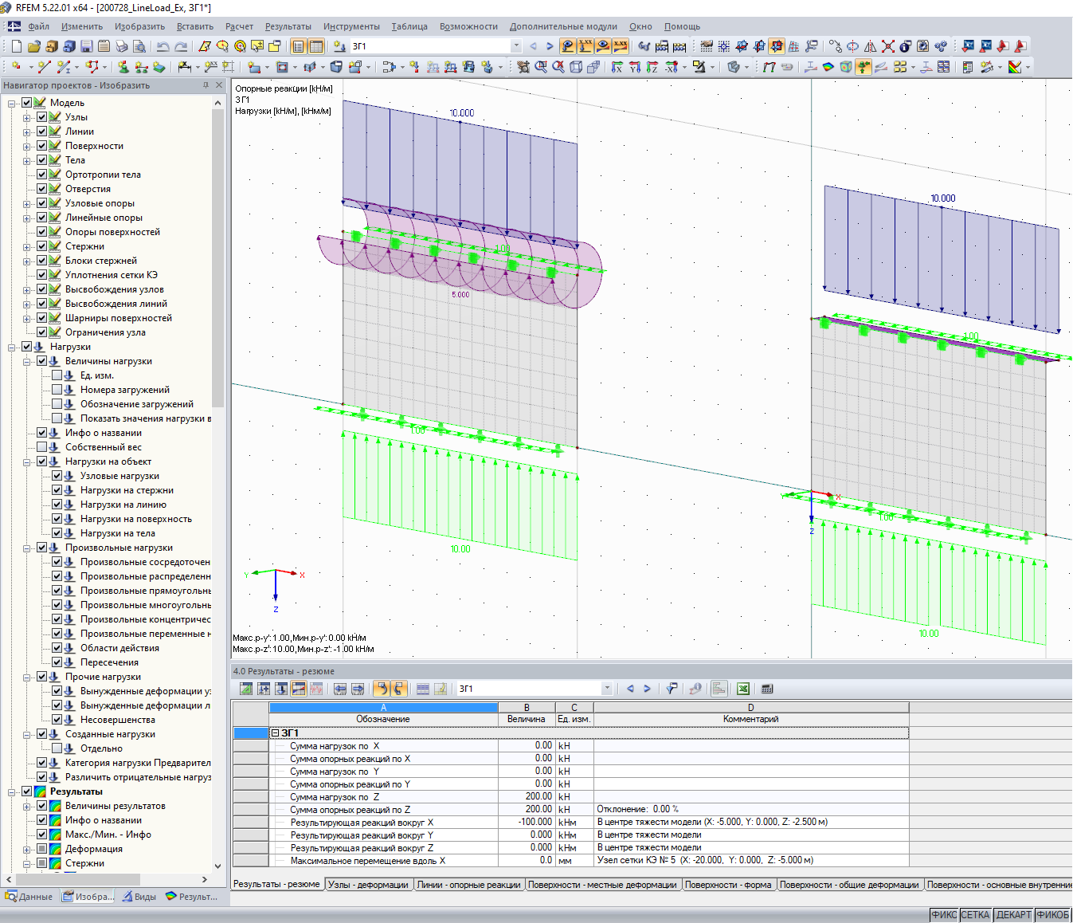Redo the last undone action
Image resolution: width=1073 pixels, height=923 pixels.
(181, 46)
